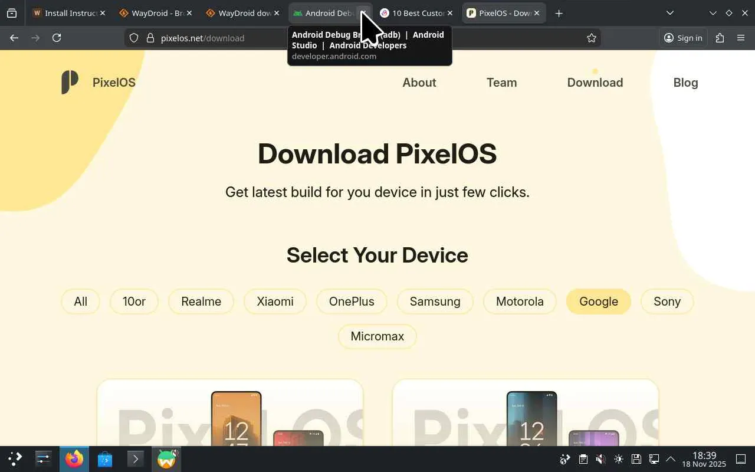Launch System Settings from the taskbar
The height and width of the screenshot is (472, 755).
click(x=44, y=459)
